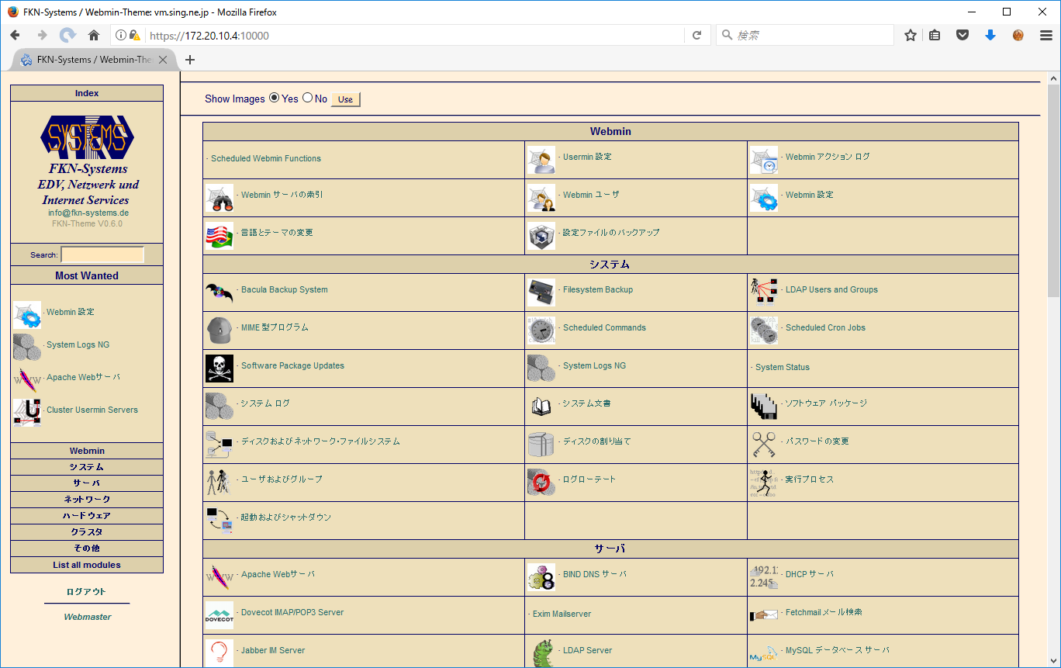Click the Fetchmail メール検索 envelope icon
The image size is (1061, 668).
[764, 616]
